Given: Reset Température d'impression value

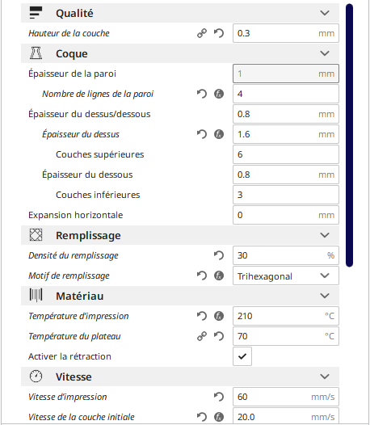Looking at the screenshot, I should (x=202, y=316).
